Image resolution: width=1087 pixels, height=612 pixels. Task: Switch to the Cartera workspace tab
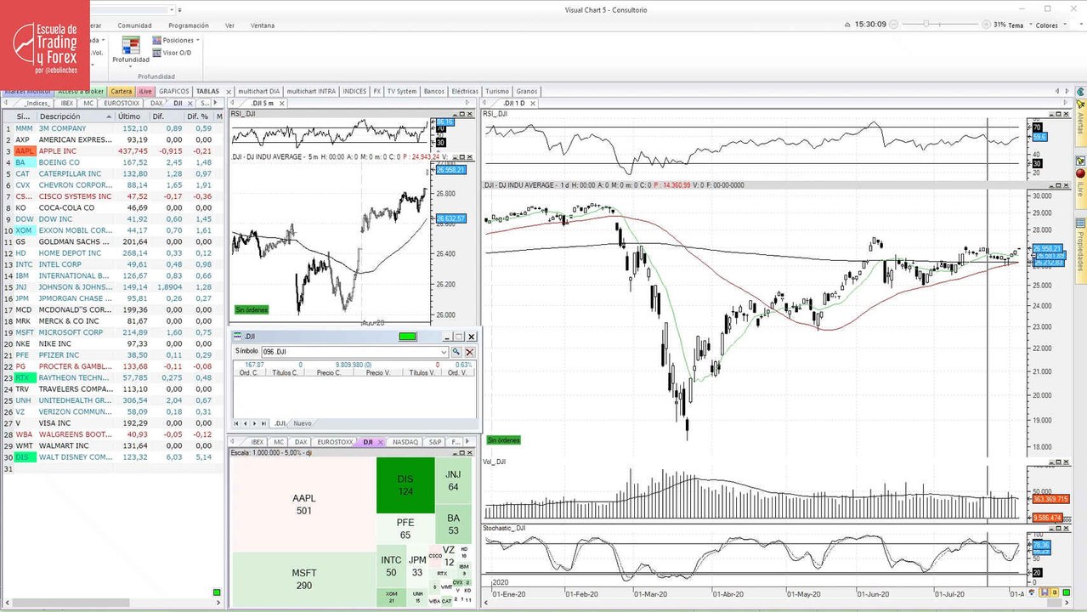click(x=122, y=91)
